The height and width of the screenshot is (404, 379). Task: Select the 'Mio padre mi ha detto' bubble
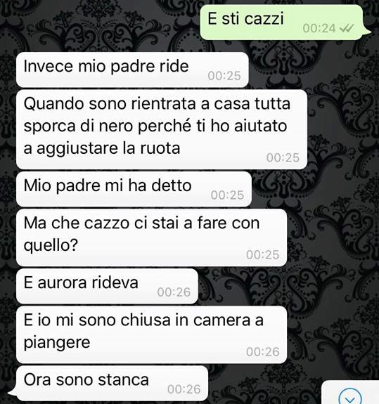pos(134,189)
